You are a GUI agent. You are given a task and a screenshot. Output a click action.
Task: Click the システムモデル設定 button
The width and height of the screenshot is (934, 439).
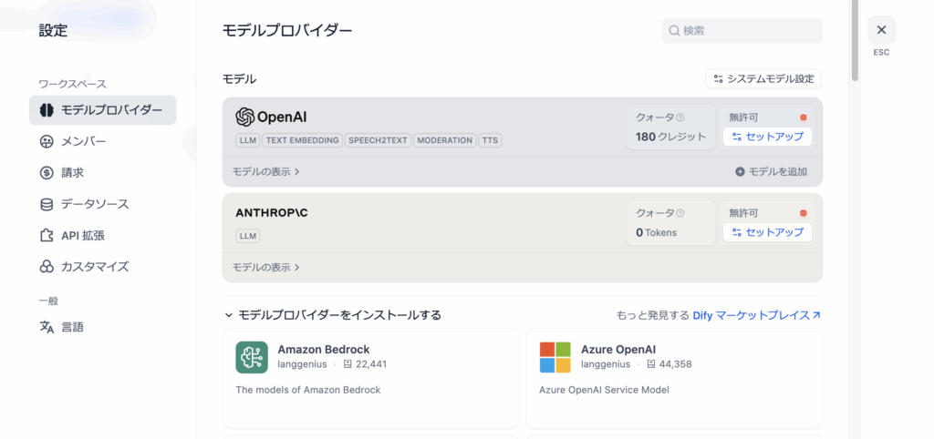point(763,79)
